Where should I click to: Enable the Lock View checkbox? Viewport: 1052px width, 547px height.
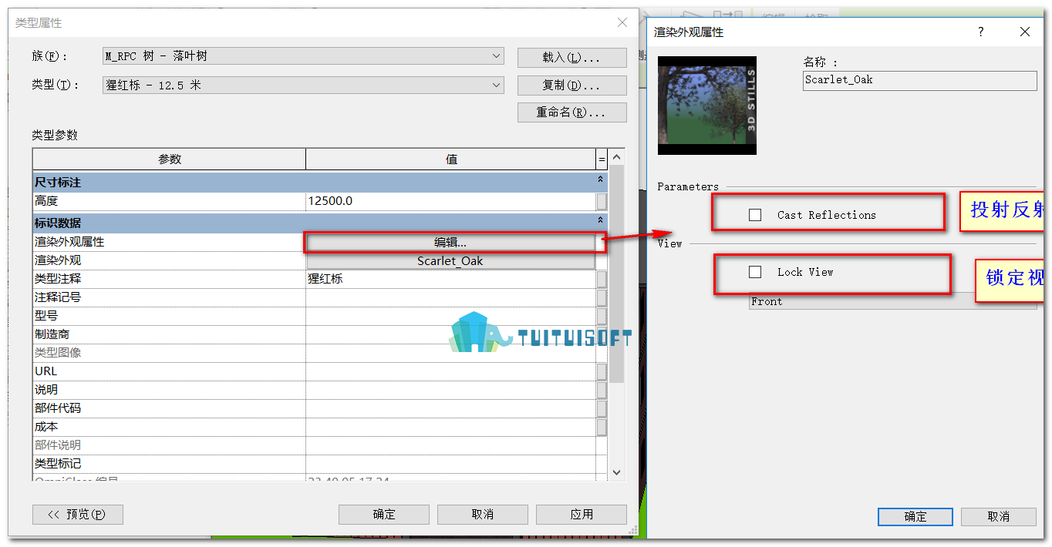point(755,272)
